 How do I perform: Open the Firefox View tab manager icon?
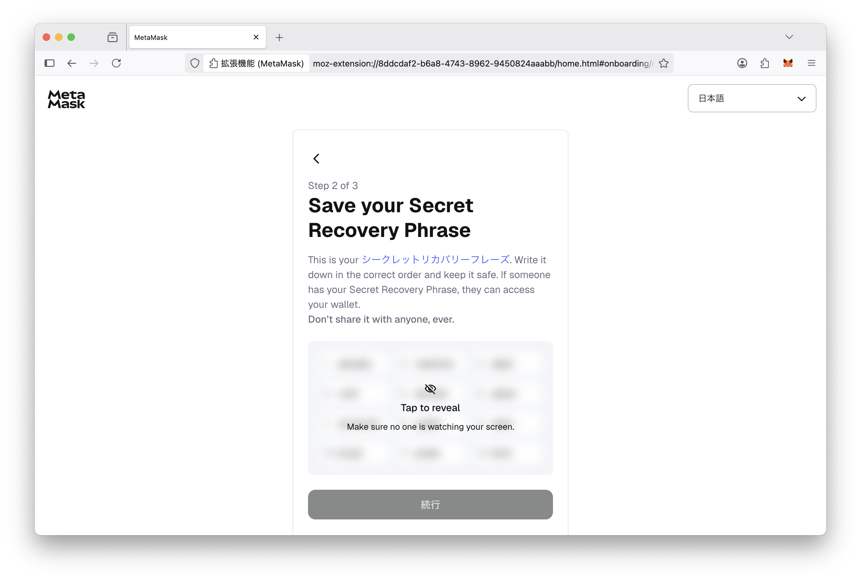[x=113, y=37]
